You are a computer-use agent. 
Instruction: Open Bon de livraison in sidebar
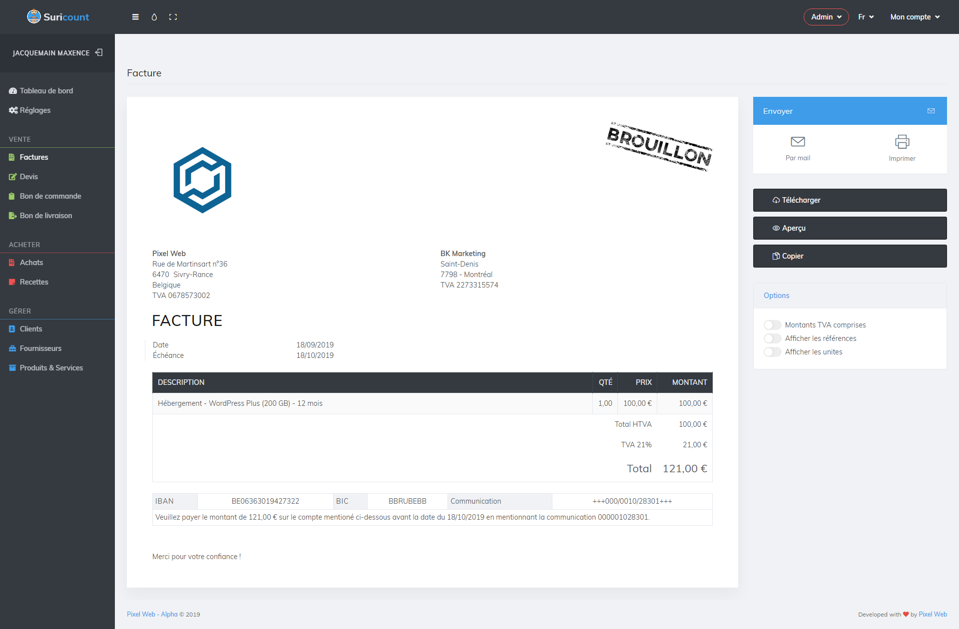57,216
